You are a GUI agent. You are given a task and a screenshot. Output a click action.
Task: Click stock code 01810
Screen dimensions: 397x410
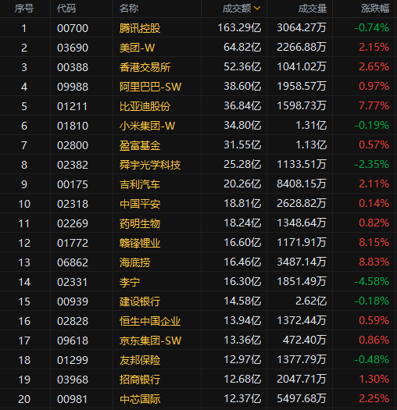(73, 126)
